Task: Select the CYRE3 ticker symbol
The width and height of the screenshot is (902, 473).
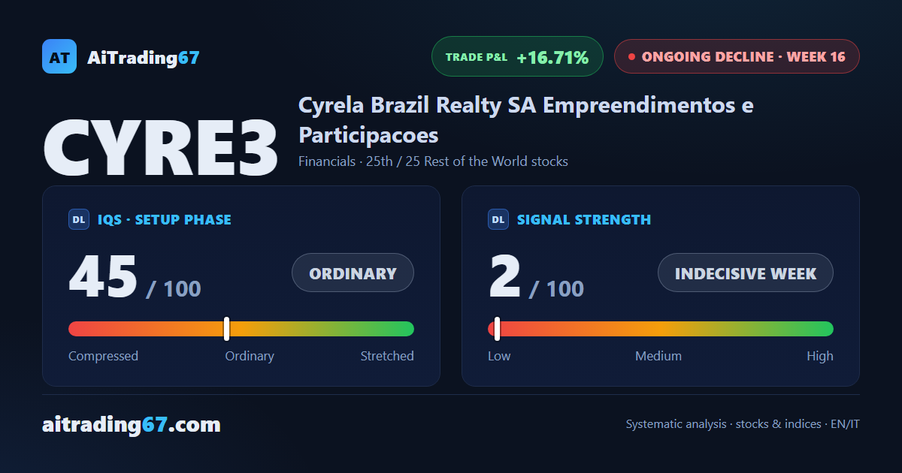Action: [161, 147]
